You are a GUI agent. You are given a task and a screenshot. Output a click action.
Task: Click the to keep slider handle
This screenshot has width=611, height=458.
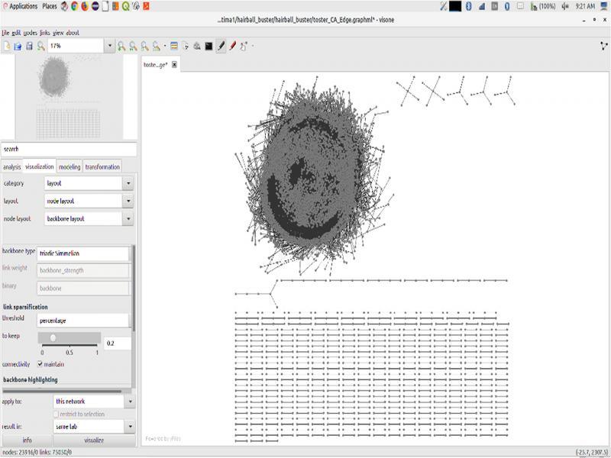pyautogui.click(x=53, y=337)
